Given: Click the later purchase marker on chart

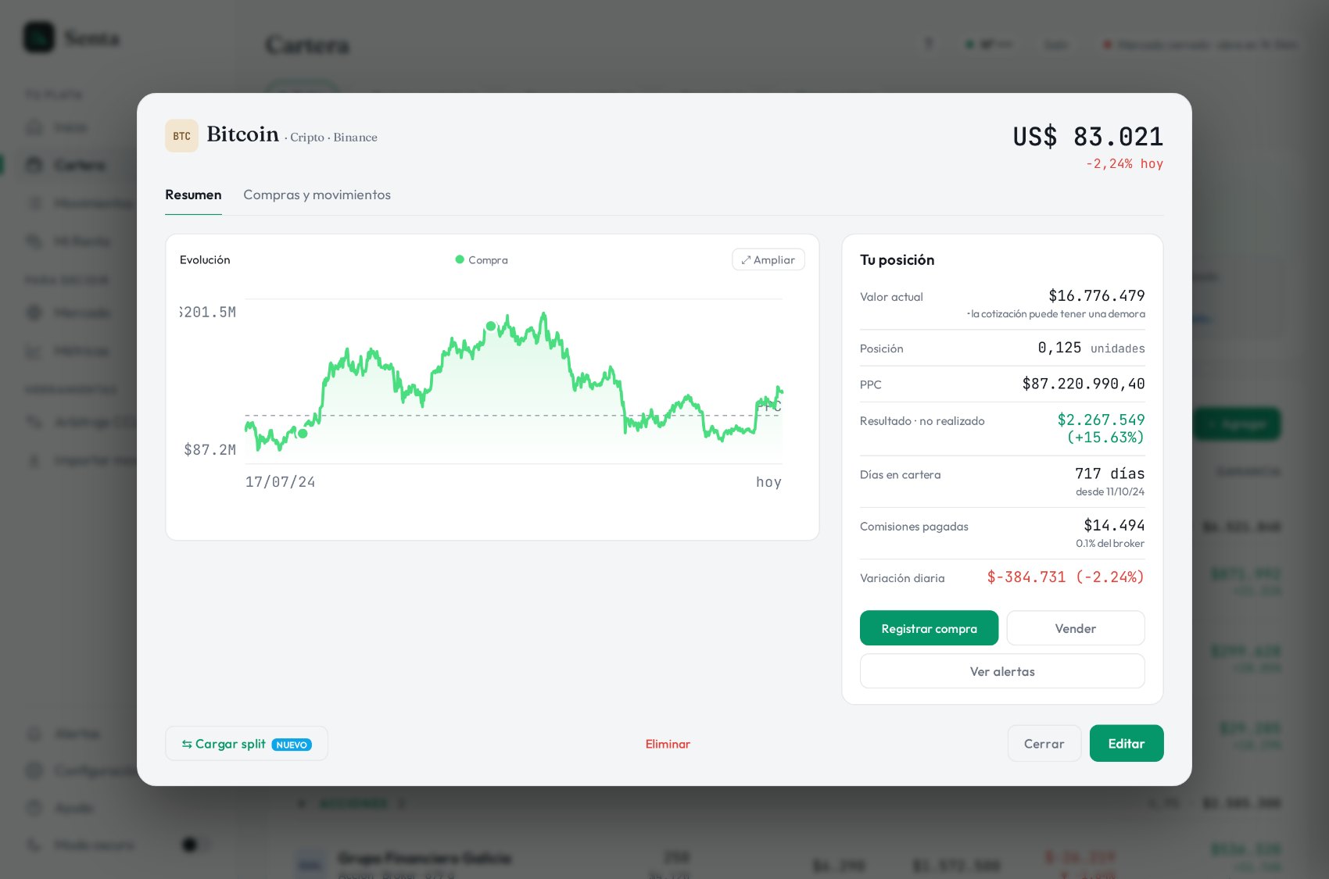Looking at the screenshot, I should 491,326.
